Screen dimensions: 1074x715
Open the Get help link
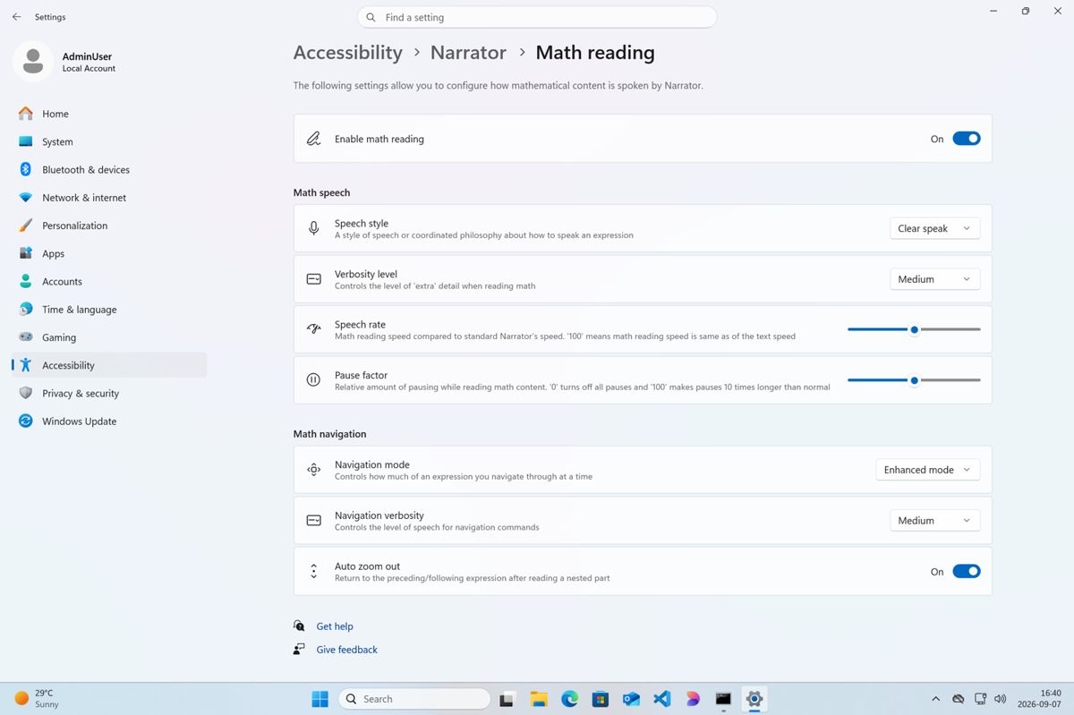(334, 626)
